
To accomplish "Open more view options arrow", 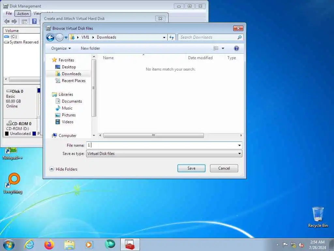I will [223, 48].
